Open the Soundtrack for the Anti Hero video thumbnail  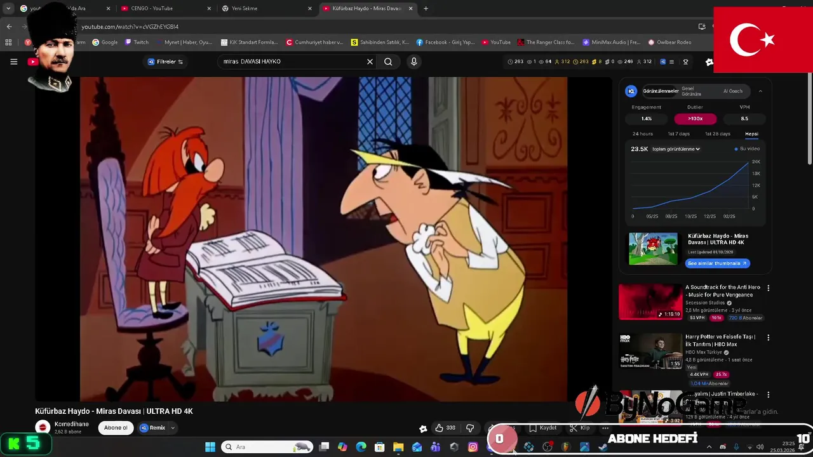point(650,301)
